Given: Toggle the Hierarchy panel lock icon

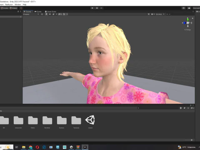Looking at the screenshot, I should [x=18, y=11].
